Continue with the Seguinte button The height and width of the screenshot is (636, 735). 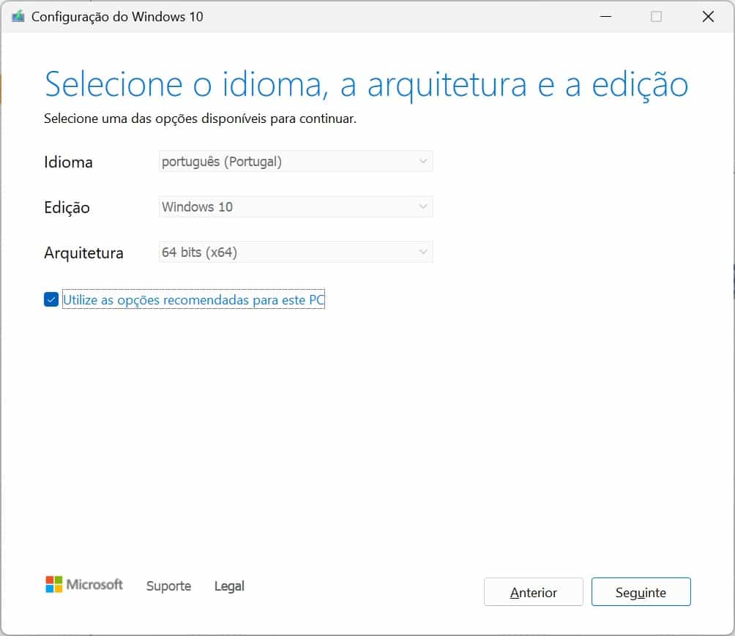(641, 592)
